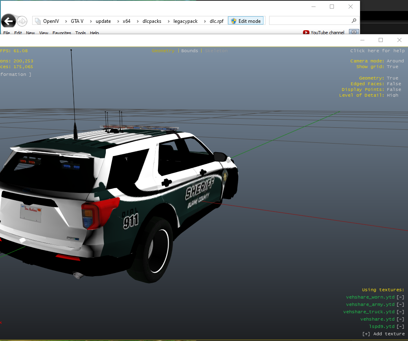Viewport: 408px width, 341px height.
Task: Click the vehshare_truck.ytd texture name
Action: point(369,312)
